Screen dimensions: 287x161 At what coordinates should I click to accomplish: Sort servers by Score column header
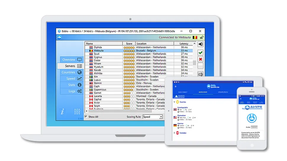click(129, 44)
